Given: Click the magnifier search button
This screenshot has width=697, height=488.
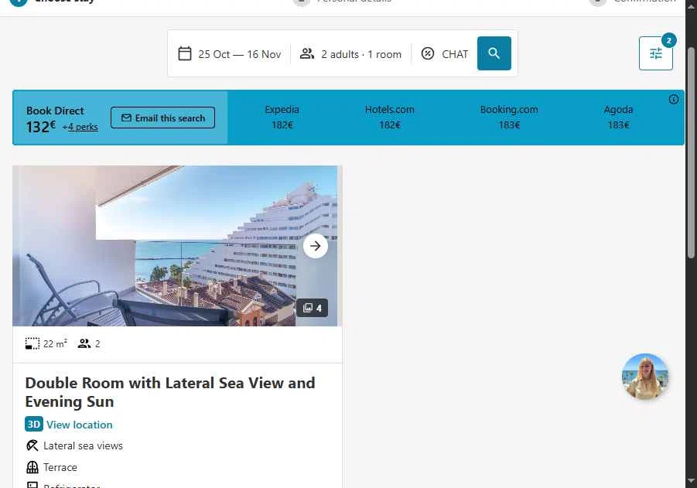Looking at the screenshot, I should (x=494, y=53).
